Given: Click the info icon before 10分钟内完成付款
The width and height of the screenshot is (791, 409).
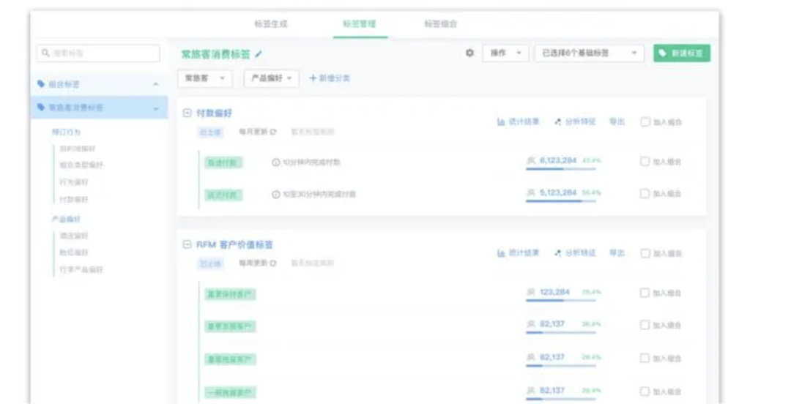Looking at the screenshot, I should pos(276,162).
